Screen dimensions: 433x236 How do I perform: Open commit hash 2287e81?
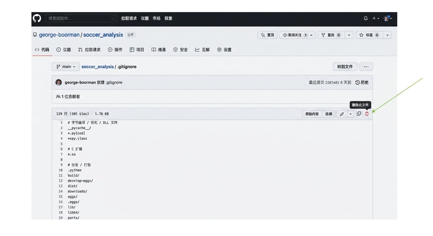click(x=332, y=83)
